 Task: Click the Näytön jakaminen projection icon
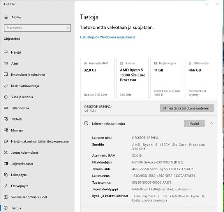pyautogui.click(x=6, y=141)
